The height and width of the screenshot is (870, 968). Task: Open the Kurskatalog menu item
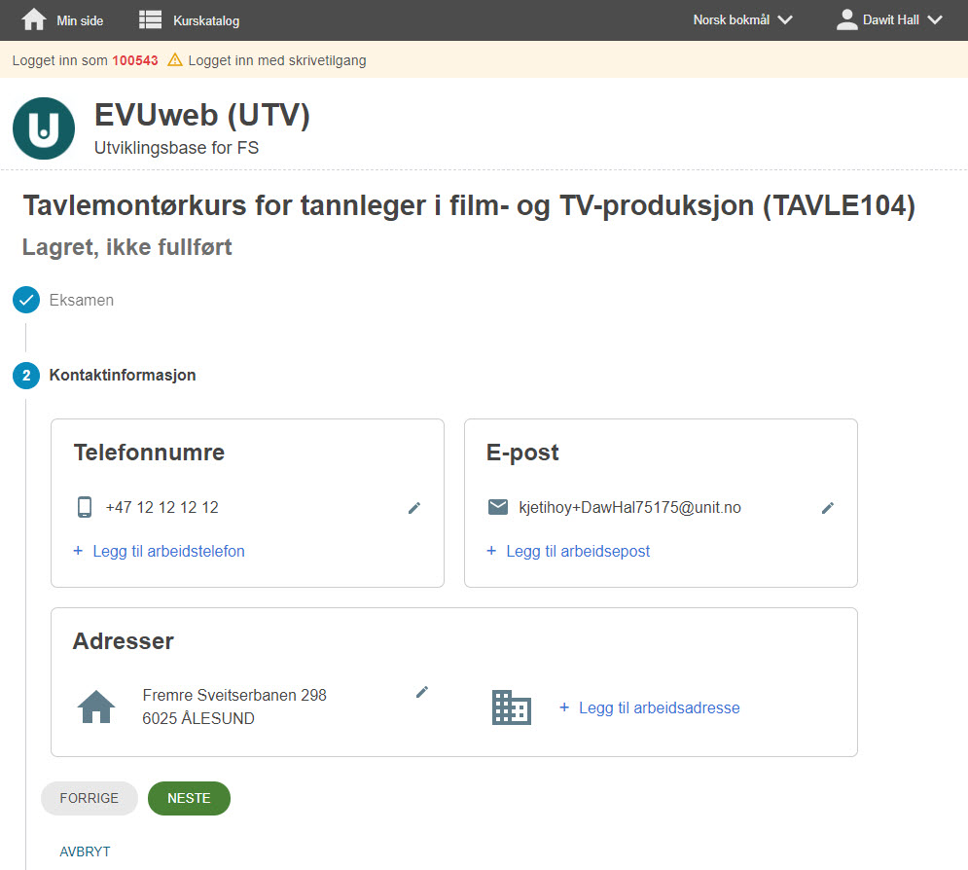pos(206,20)
